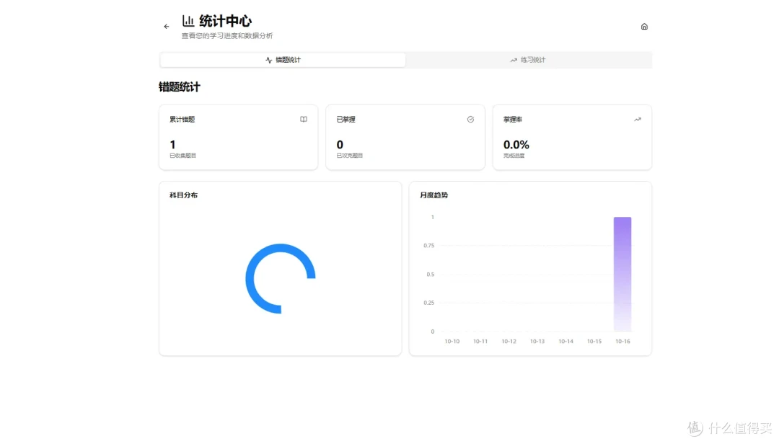Click the trend icon in 练习统计 tab

click(514, 60)
